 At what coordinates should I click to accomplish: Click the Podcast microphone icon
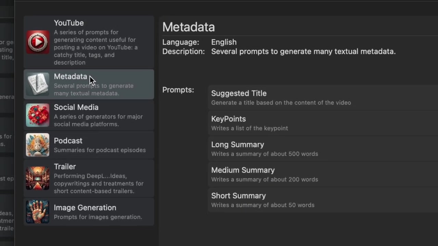[38, 145]
